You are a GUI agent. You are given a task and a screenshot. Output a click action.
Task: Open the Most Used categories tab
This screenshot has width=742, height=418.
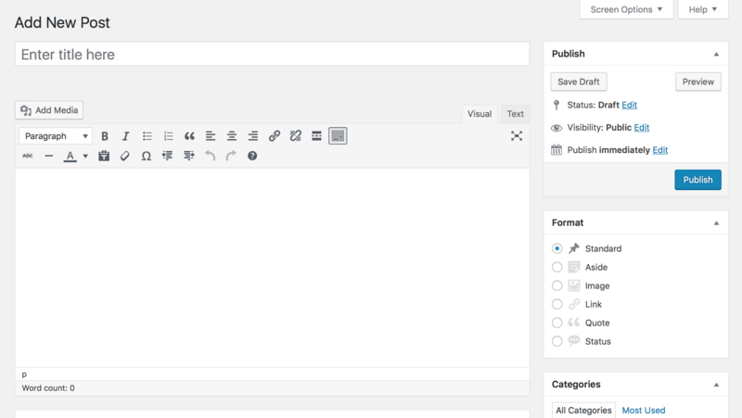tap(643, 410)
